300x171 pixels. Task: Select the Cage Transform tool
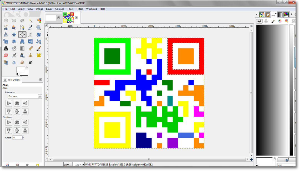pyautogui.click(x=39, y=41)
